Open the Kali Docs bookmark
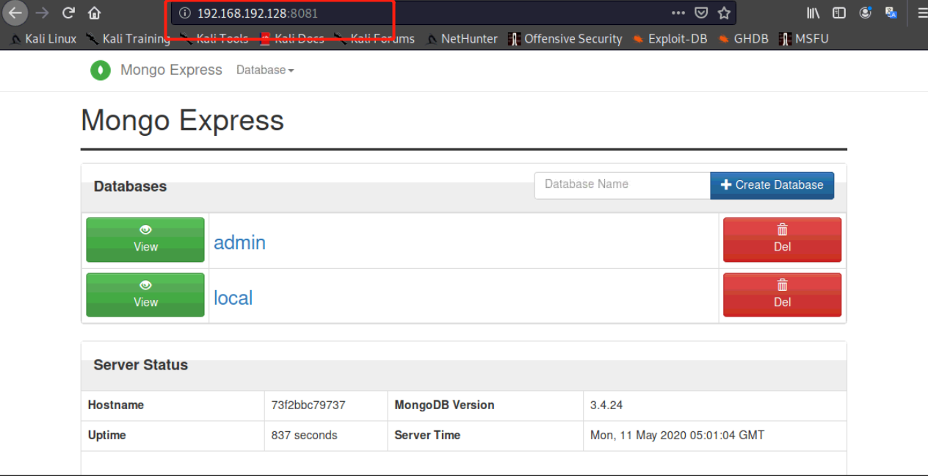Screen dimensions: 928x476 (291, 39)
